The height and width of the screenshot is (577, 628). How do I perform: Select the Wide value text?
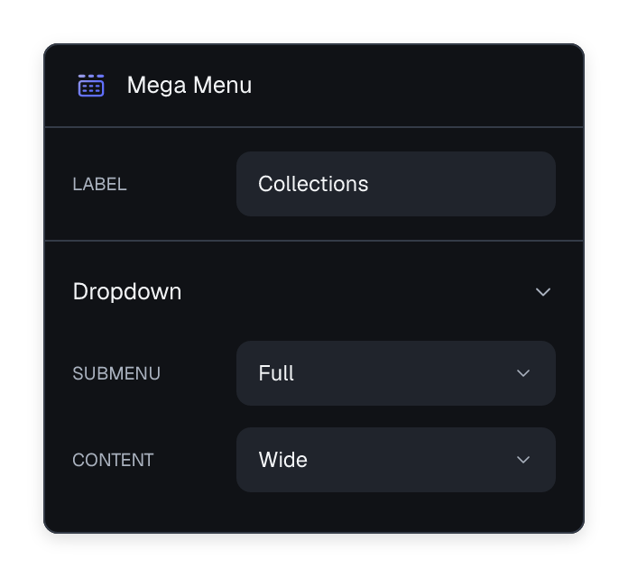tap(282, 460)
